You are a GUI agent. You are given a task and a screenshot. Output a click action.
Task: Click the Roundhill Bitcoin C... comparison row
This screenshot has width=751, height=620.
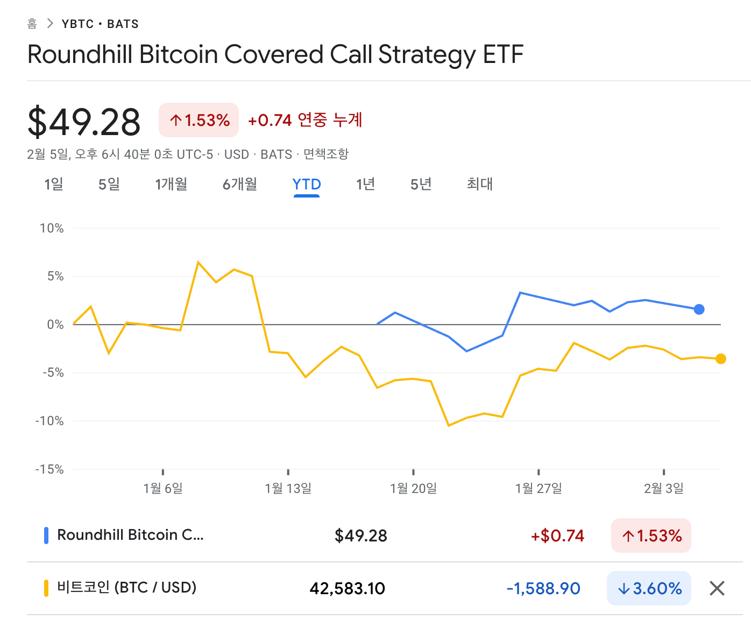tap(132, 535)
